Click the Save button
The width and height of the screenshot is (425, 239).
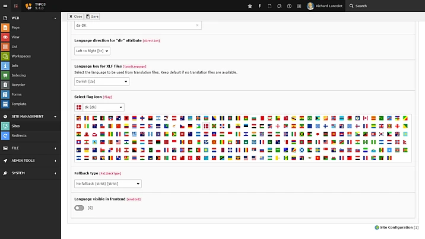pos(93,17)
